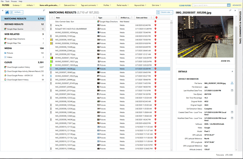243x159 pixels.
Task: Click CLEAR FILTERS link
Action: pyautogui.click(x=185, y=5)
